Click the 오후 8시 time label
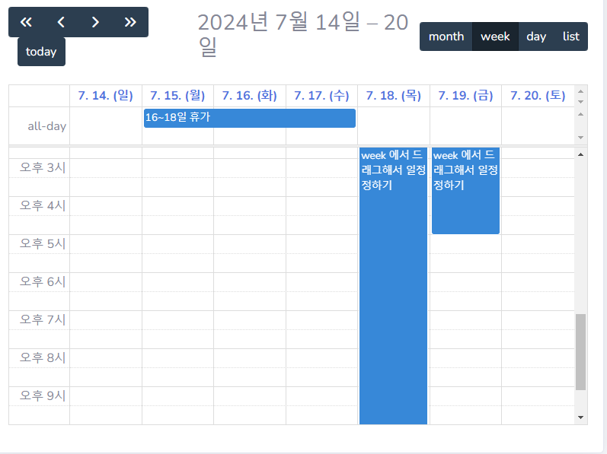607x454 pixels. (43, 357)
